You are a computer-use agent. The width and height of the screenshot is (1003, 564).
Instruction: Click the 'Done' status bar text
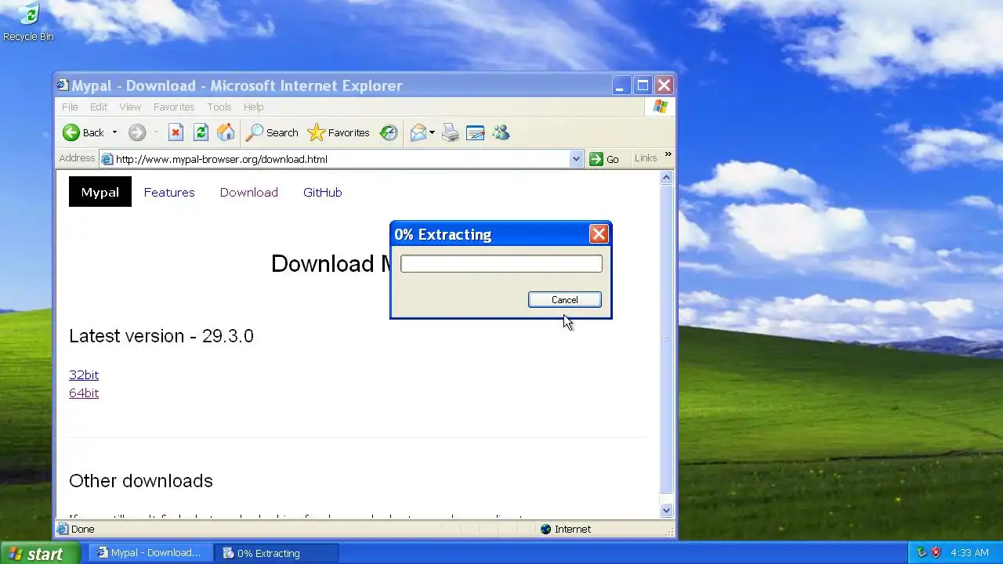coord(82,530)
